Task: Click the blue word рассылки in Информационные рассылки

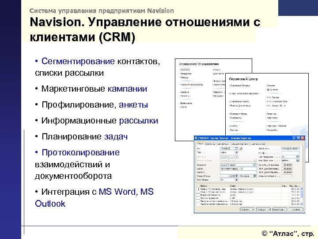Action: (x=139, y=121)
